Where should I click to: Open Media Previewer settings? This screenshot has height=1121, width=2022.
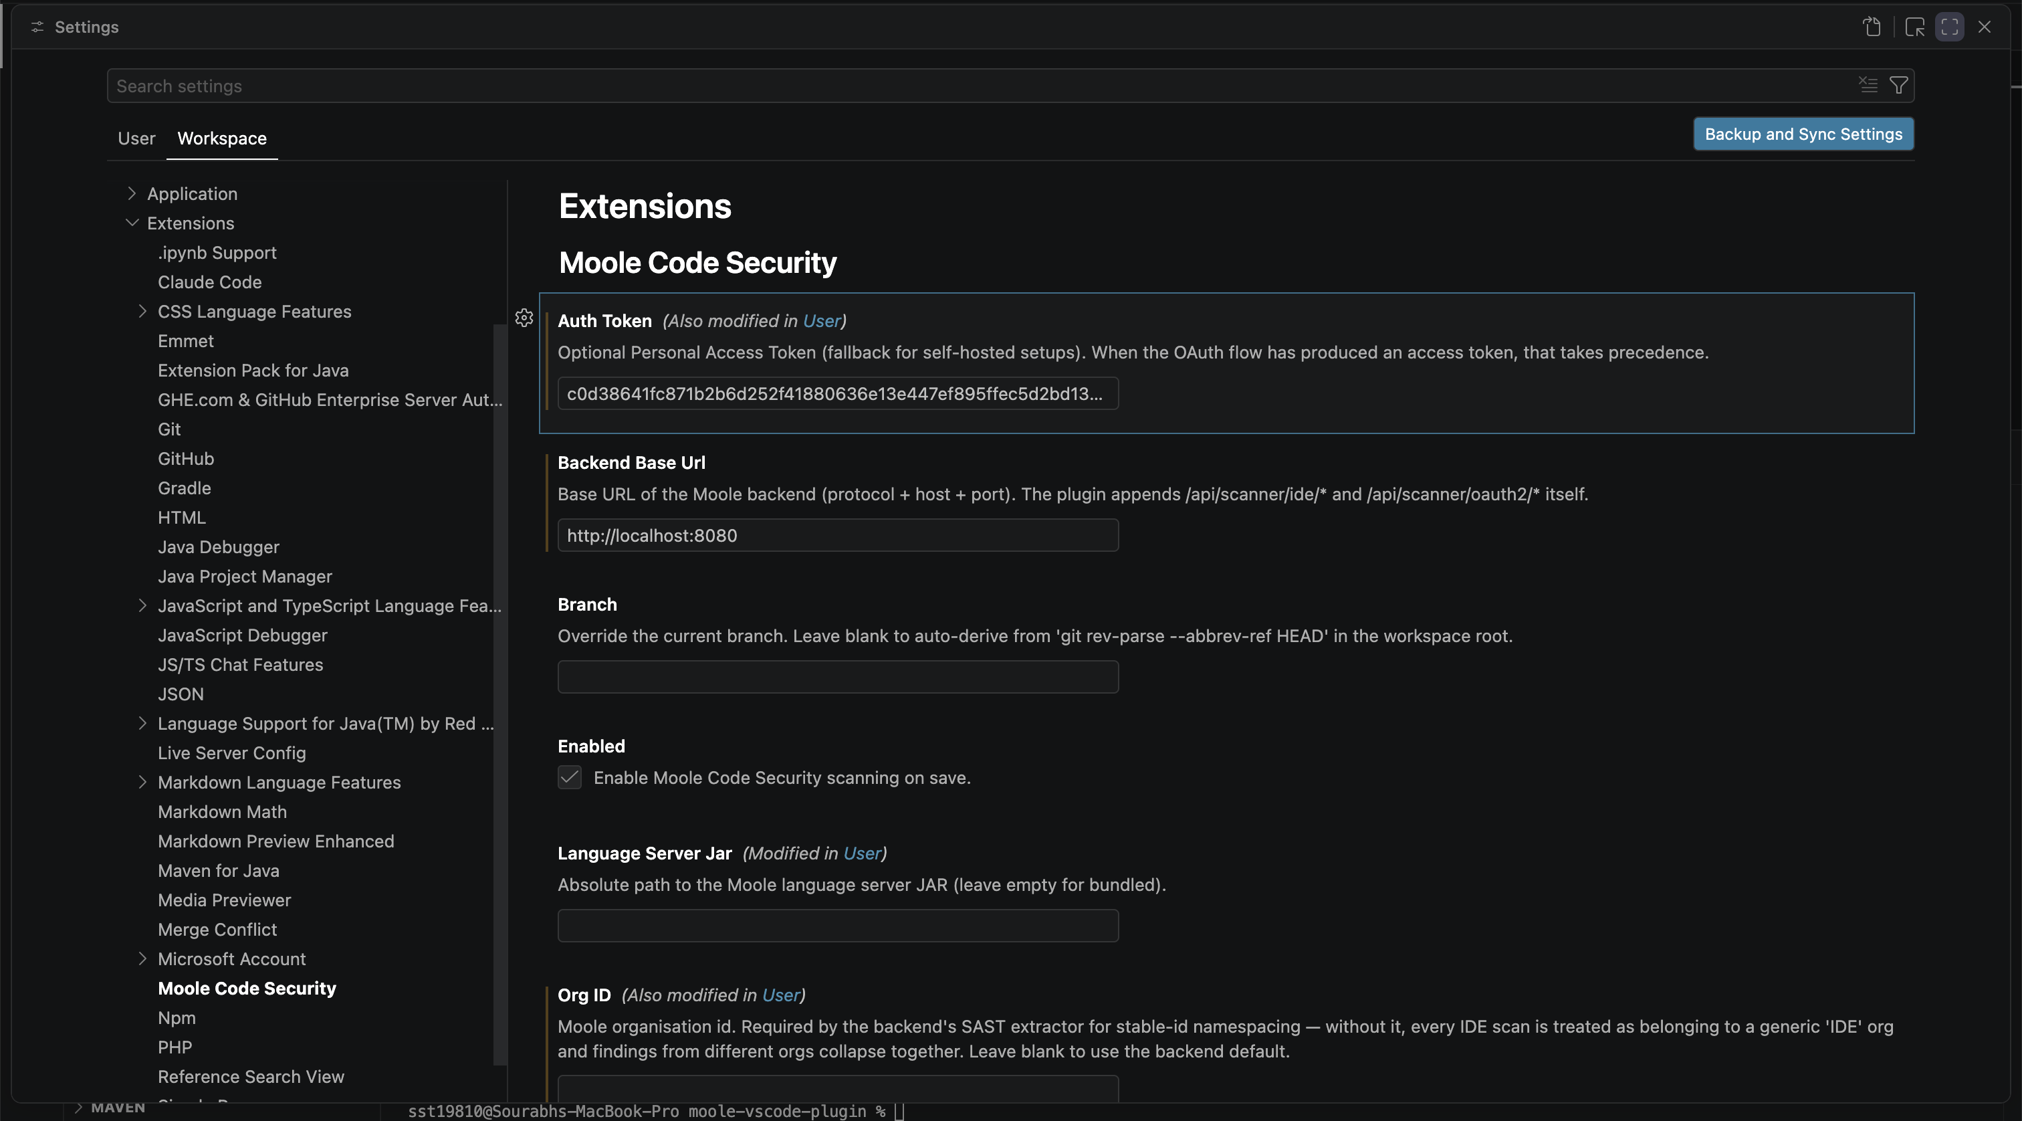coord(224,900)
